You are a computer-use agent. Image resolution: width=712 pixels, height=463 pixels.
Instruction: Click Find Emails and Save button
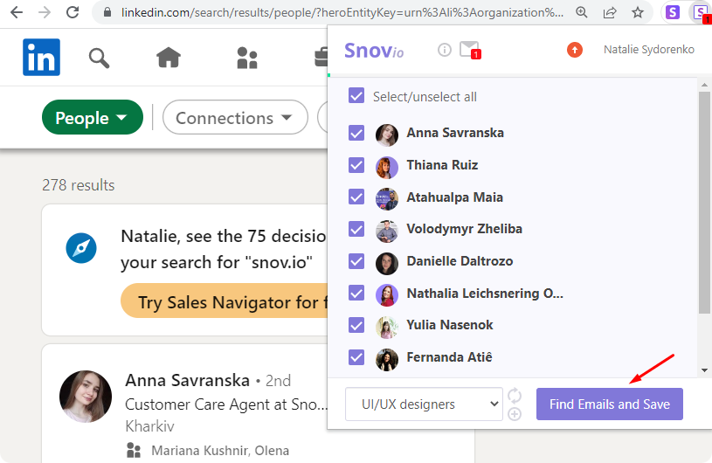coord(610,404)
